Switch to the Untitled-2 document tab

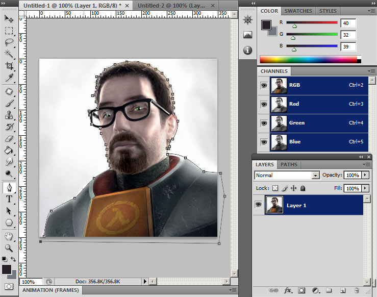pos(171,6)
